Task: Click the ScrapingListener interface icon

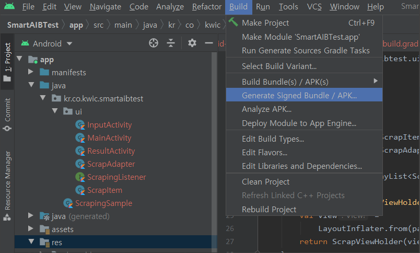Action: click(x=80, y=177)
